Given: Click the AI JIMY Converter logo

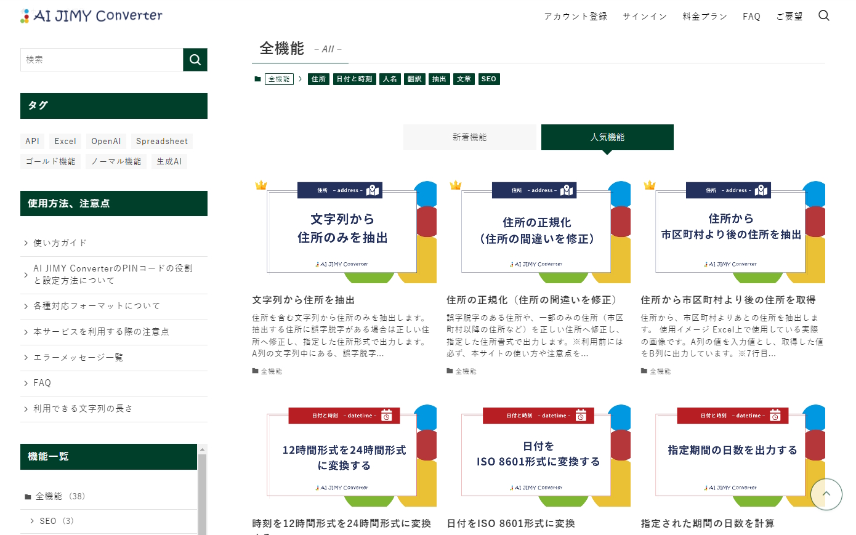Looking at the screenshot, I should tap(91, 15).
